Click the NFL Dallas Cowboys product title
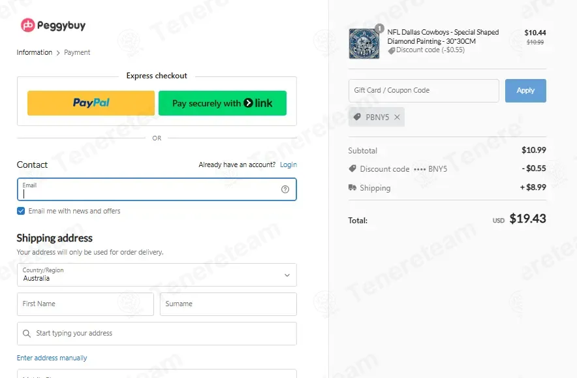Screen dimensions: 577x378 pos(443,37)
